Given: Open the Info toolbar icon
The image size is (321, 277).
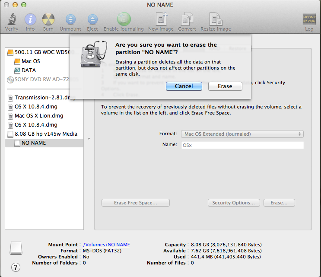Looking at the screenshot, I should [x=30, y=19].
